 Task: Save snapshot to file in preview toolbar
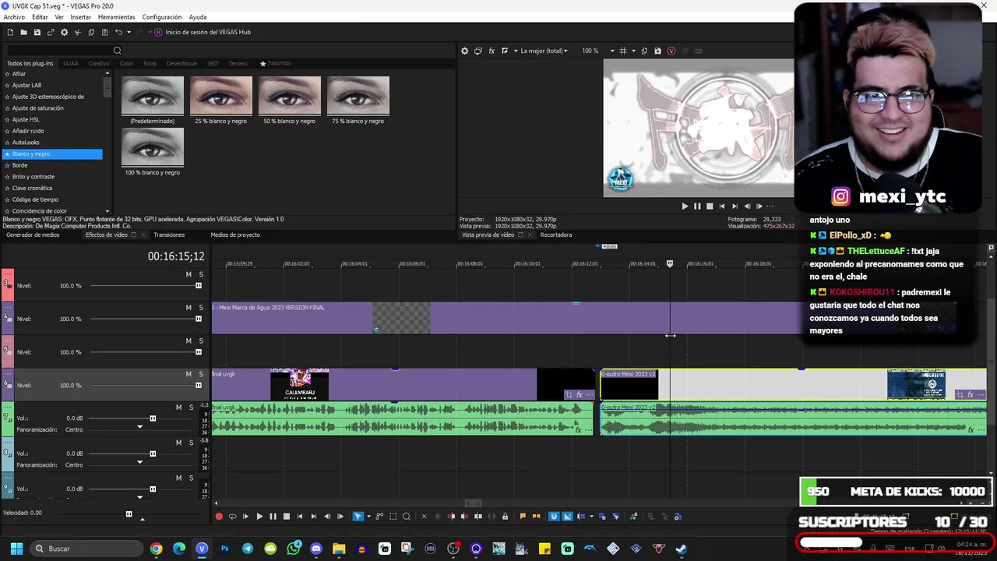657,51
